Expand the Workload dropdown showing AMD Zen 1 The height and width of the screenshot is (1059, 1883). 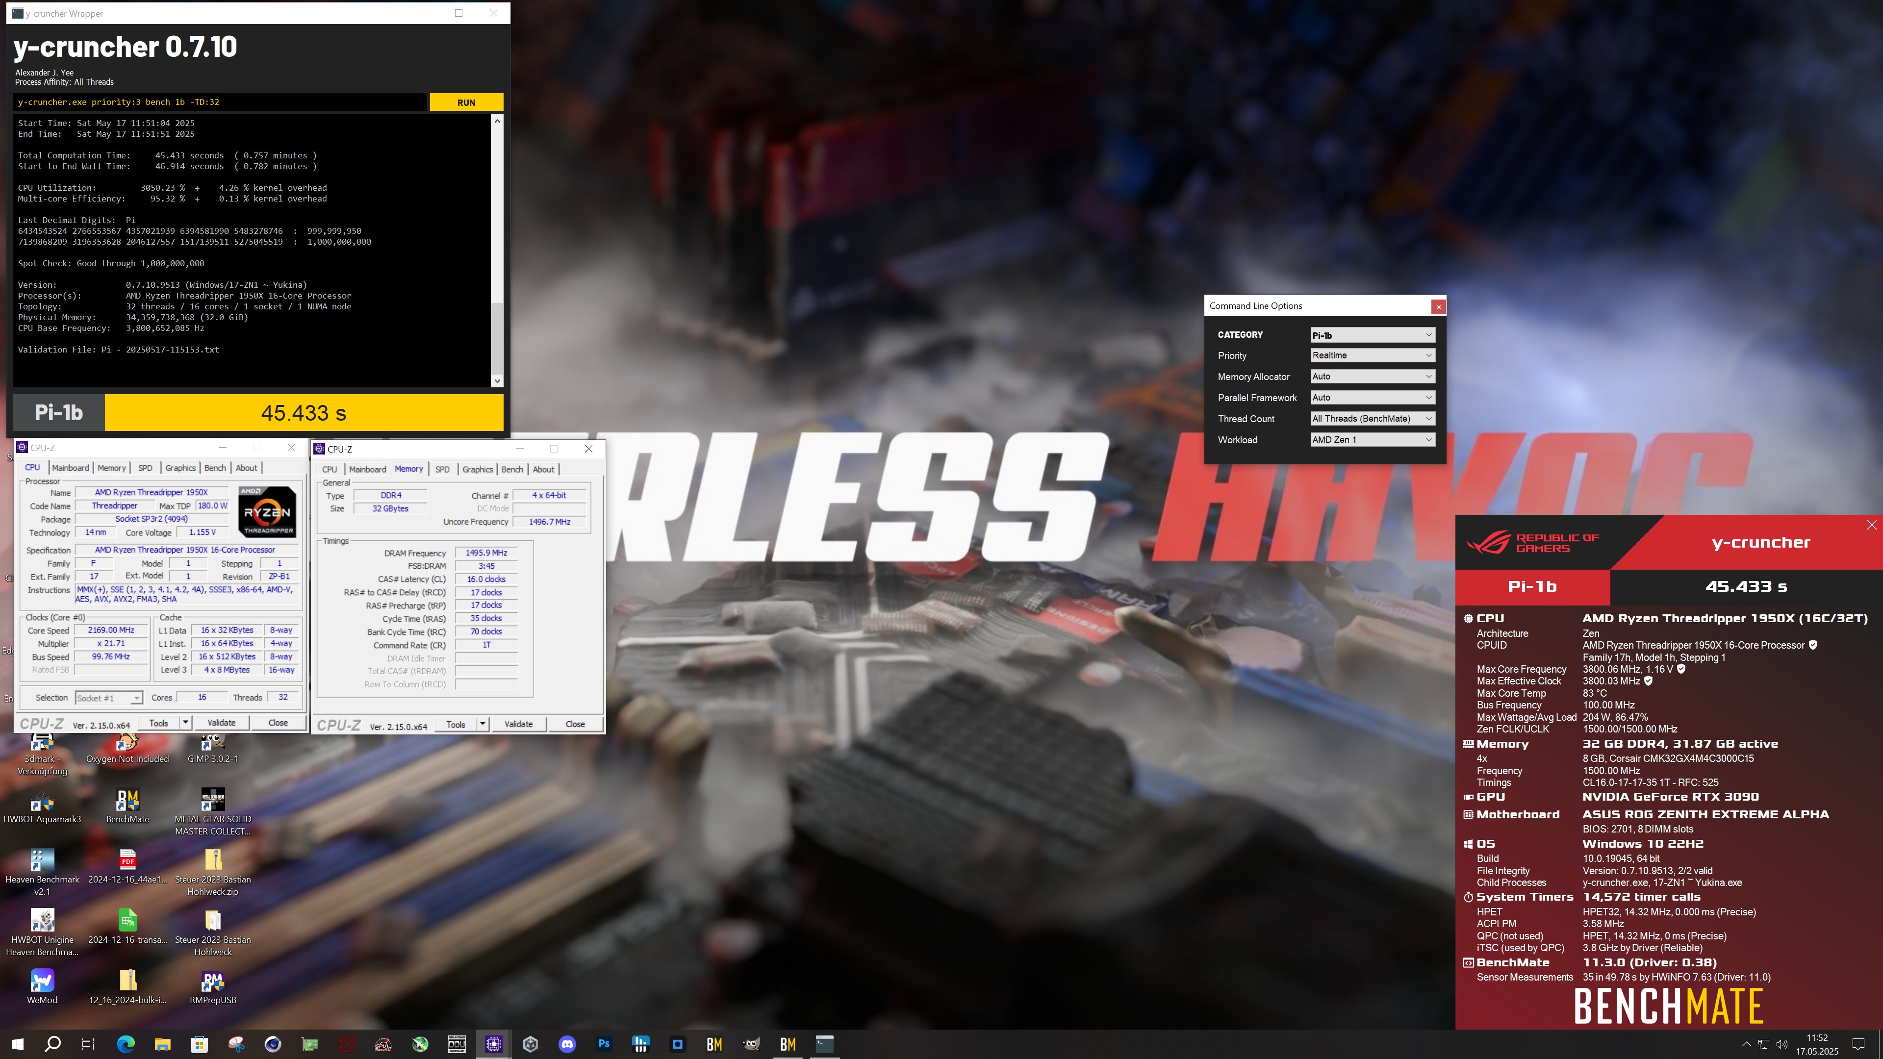(1372, 440)
